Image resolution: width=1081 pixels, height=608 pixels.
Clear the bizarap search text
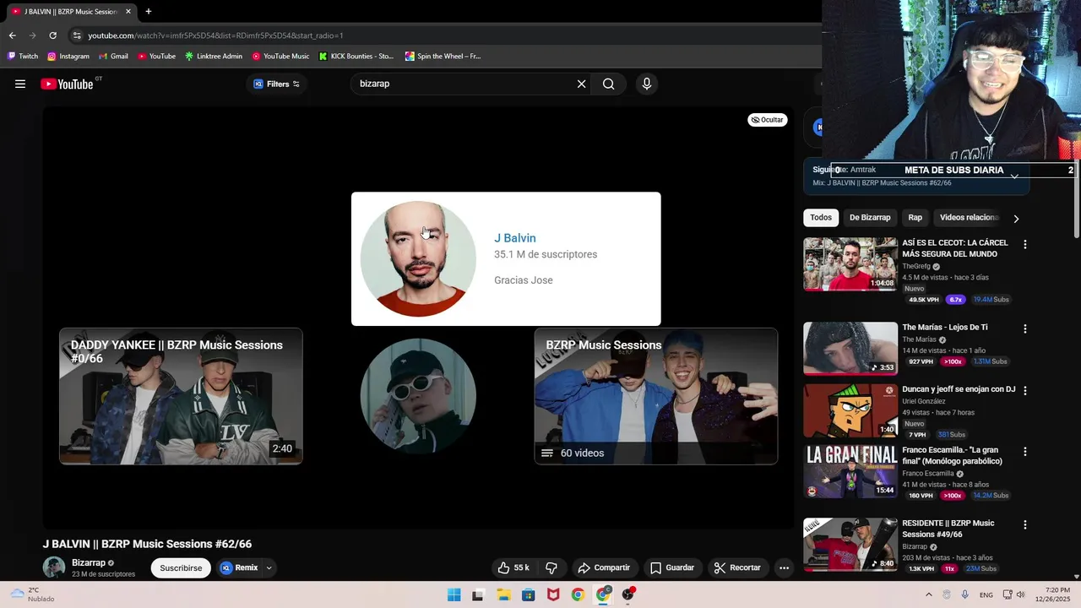581,84
